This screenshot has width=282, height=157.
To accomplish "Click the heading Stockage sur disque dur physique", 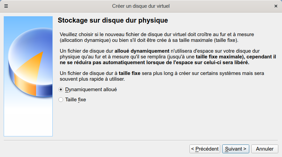I will click(113, 20).
